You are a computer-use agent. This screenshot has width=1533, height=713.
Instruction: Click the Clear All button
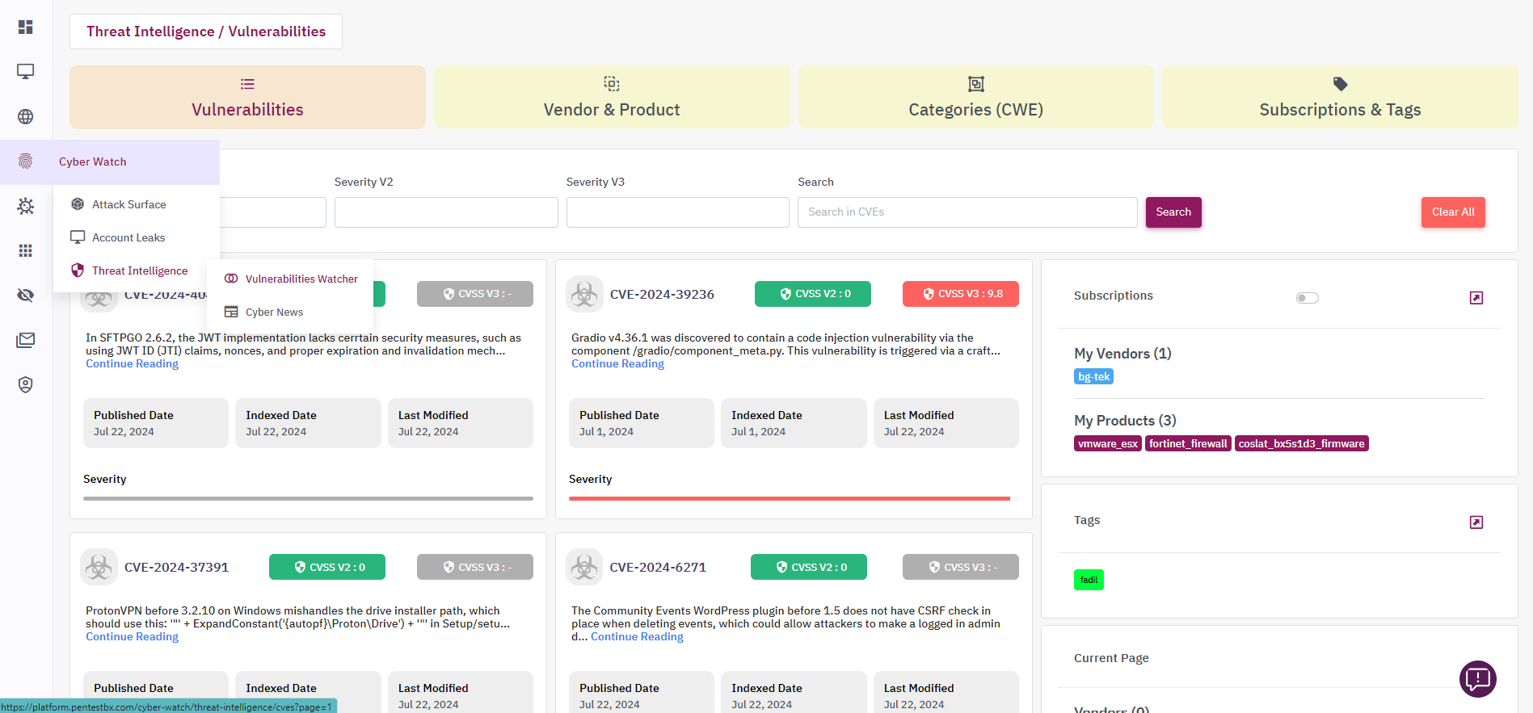point(1453,212)
